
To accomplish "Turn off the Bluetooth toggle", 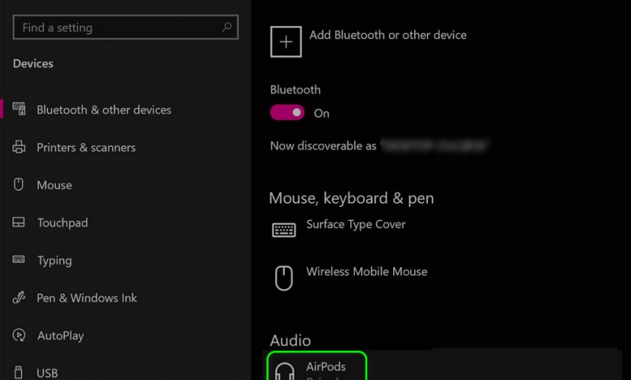I will pyautogui.click(x=287, y=112).
